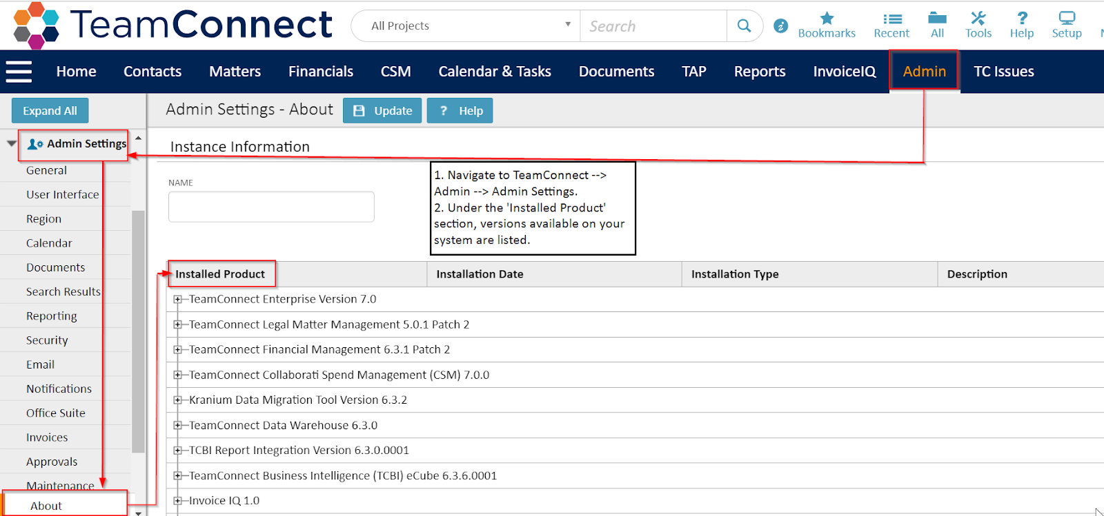Go to the Home tab
1104x516 pixels.
76,72
